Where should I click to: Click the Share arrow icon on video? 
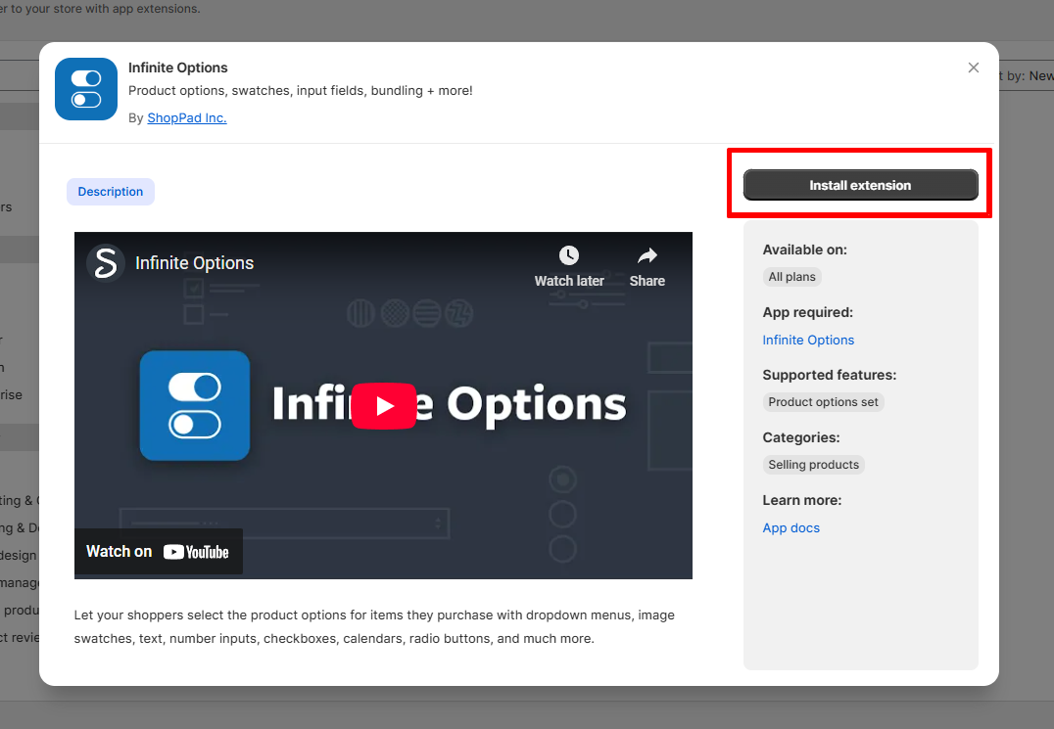(x=647, y=256)
